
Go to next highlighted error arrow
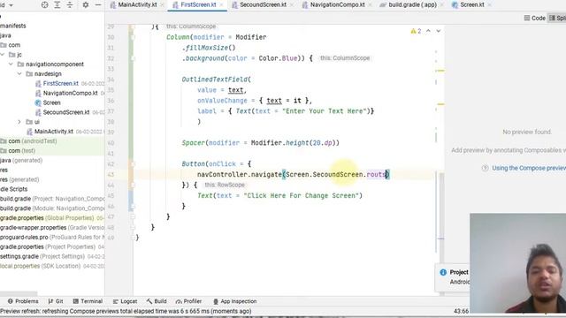[439, 31]
